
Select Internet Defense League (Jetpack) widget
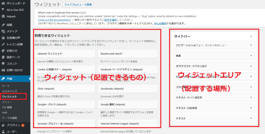pyautogui.click(x=128, y=123)
